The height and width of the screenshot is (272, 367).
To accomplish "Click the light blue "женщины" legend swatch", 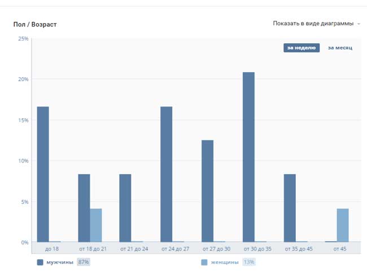I will click(x=204, y=262).
